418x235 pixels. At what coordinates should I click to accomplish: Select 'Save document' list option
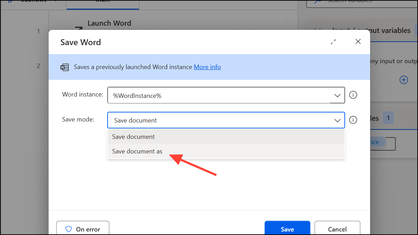pyautogui.click(x=226, y=137)
